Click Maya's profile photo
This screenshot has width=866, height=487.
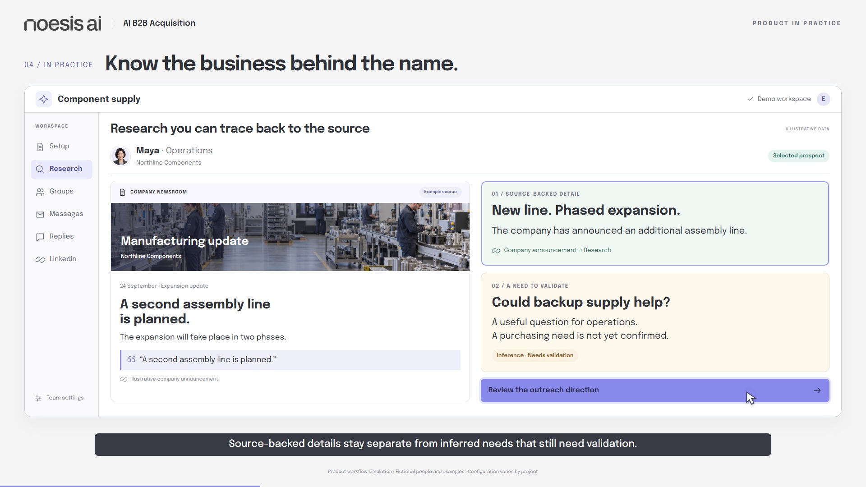pyautogui.click(x=120, y=156)
